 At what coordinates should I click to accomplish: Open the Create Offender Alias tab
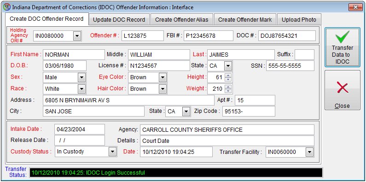[181, 20]
